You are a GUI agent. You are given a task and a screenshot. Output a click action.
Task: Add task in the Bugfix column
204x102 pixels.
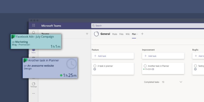[x=198, y=56]
